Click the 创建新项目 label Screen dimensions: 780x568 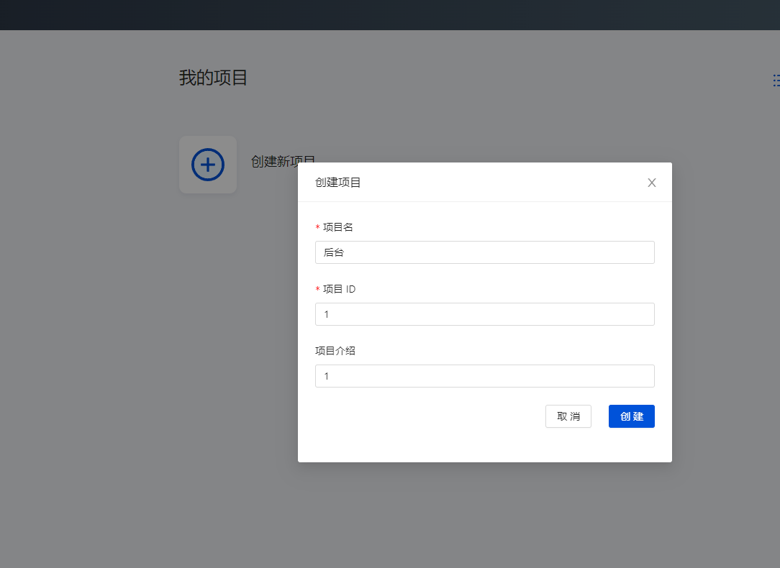pos(283,162)
